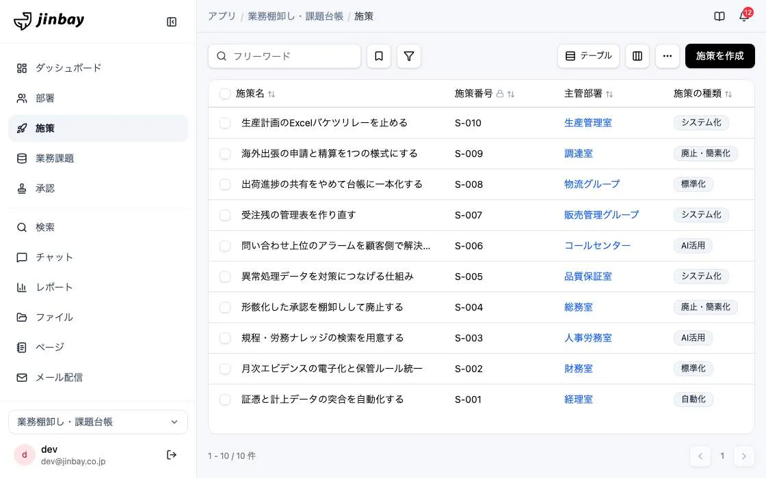Open column settings icon button
Screen dimensions: 766x478
pos(637,56)
